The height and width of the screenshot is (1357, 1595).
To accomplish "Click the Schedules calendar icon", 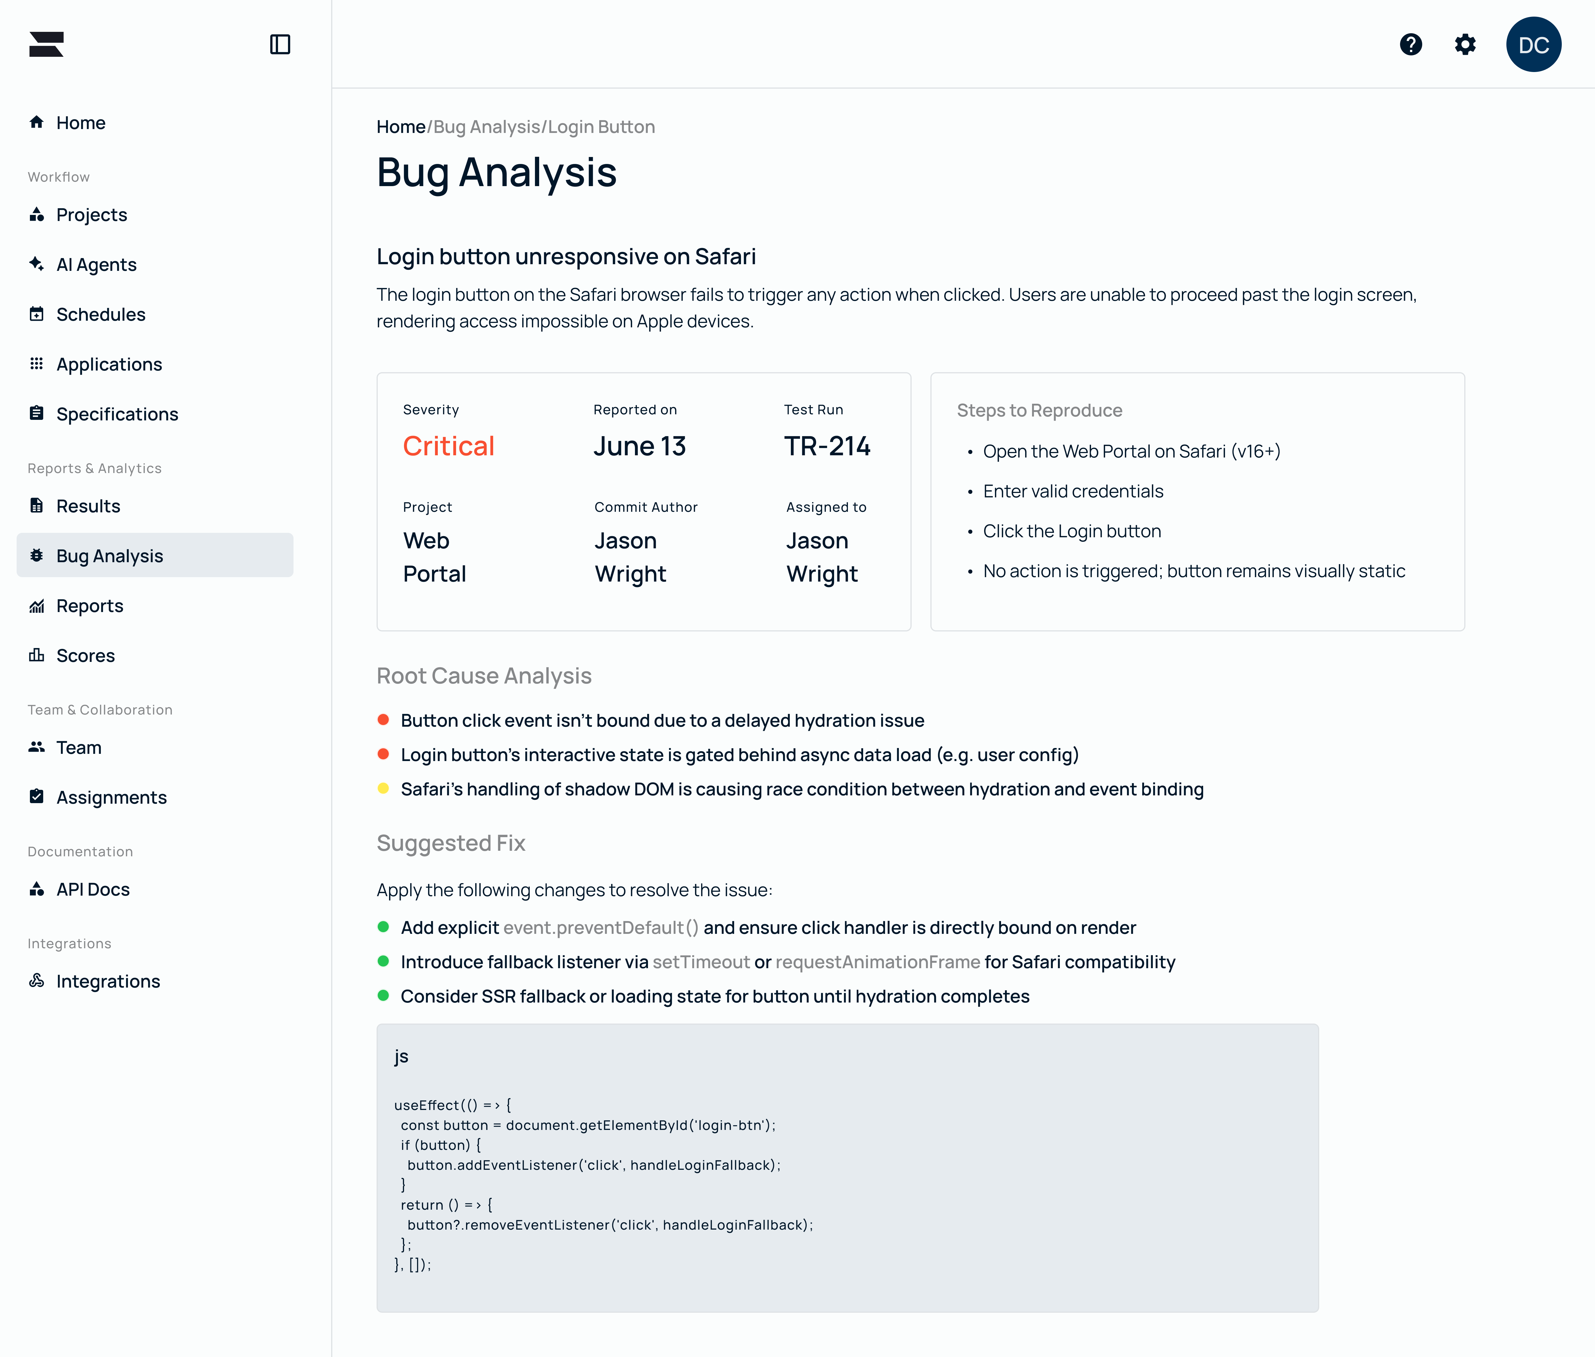I will tap(36, 314).
